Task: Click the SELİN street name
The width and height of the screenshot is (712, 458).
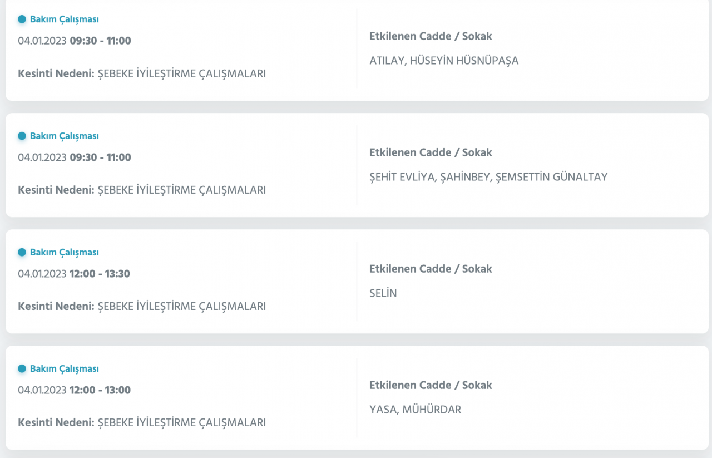Action: pos(383,293)
